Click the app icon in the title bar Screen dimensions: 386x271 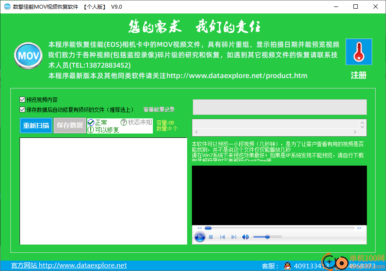click(x=7, y=7)
